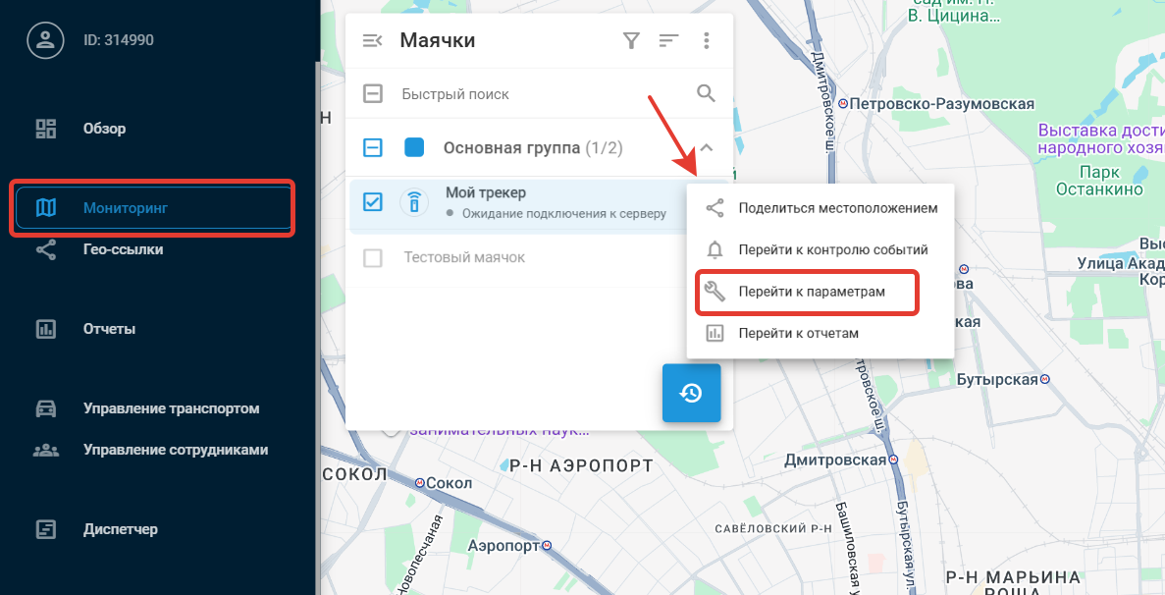The height and width of the screenshot is (595, 1165).
Task: Toggle the Основная группа group checkbox
Action: (x=373, y=148)
